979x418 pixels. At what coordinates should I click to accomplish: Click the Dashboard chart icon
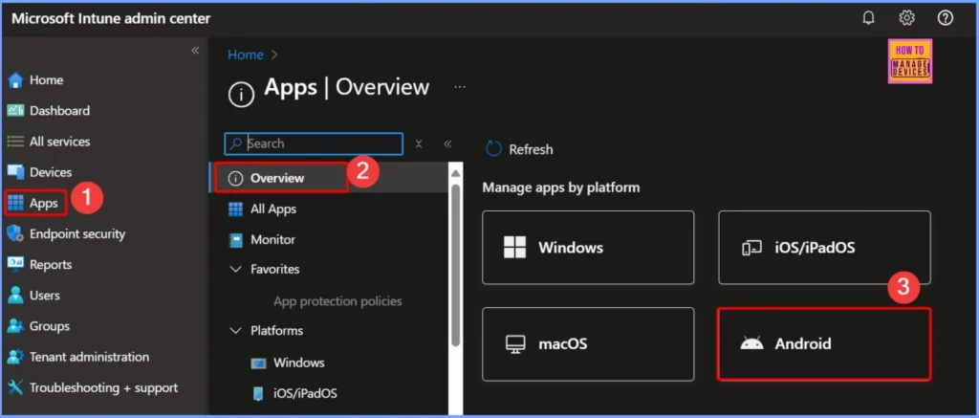coord(15,111)
